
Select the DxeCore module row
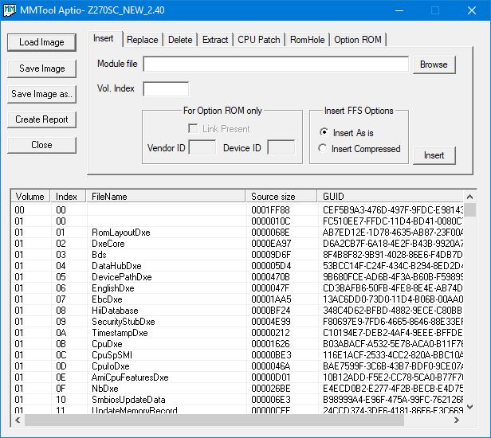coord(108,244)
